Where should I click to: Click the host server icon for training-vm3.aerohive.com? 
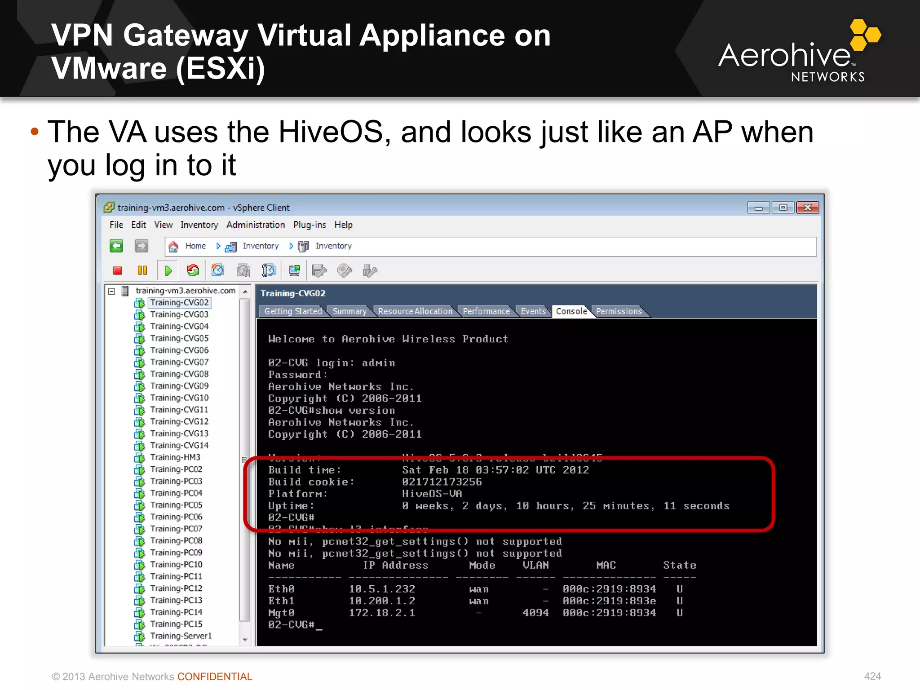[x=125, y=291]
